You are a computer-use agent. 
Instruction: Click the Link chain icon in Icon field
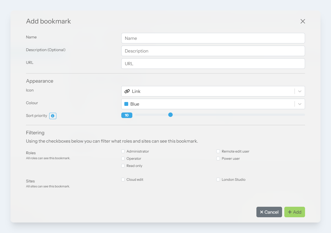pyautogui.click(x=127, y=91)
